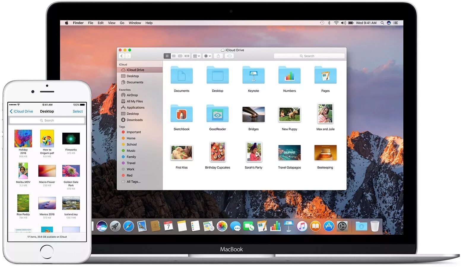This screenshot has width=463, height=267.
Task: Toggle Bluetooth from the menu bar icon
Action: tap(329, 23)
